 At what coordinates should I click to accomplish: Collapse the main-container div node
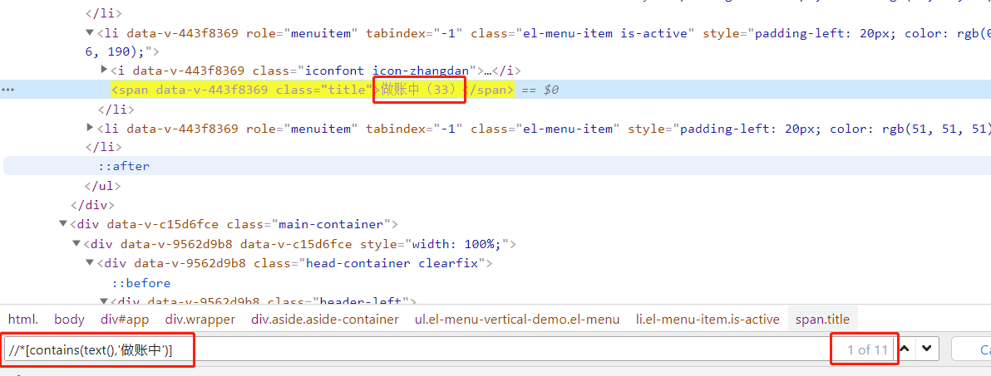[62, 224]
